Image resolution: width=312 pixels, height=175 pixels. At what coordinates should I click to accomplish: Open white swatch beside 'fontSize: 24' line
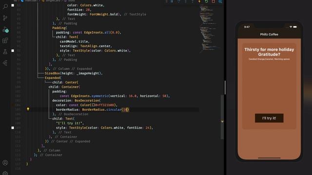tap(13, 128)
